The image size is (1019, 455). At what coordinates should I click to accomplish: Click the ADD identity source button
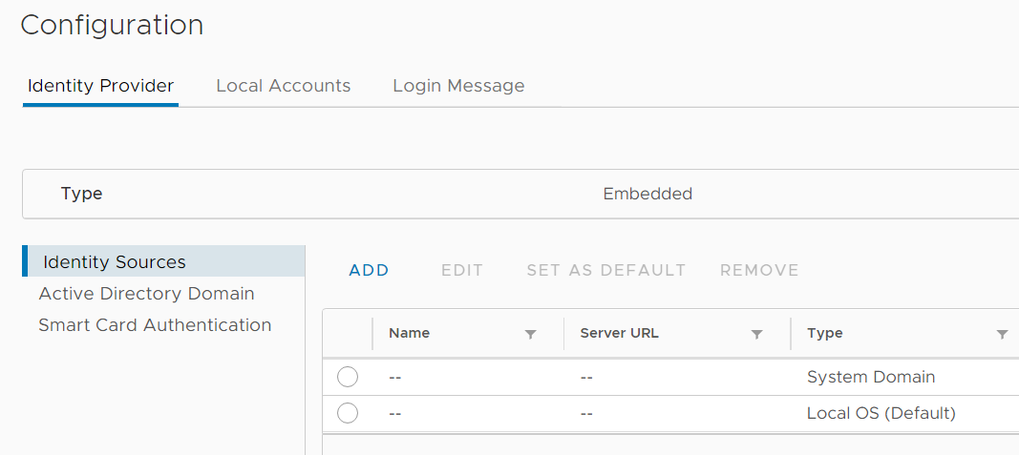(x=370, y=270)
